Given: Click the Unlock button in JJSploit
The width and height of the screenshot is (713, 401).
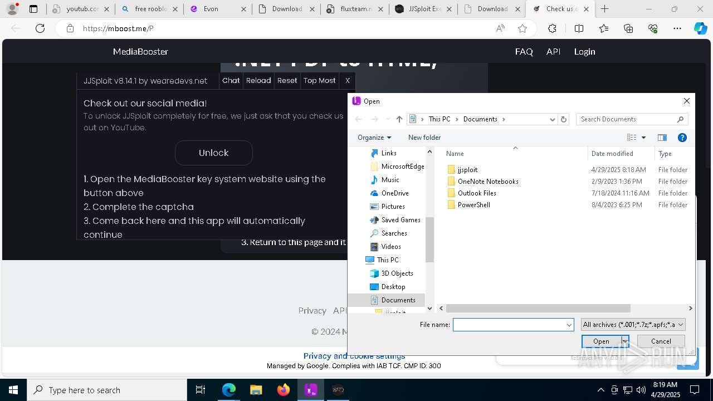Looking at the screenshot, I should click(214, 153).
